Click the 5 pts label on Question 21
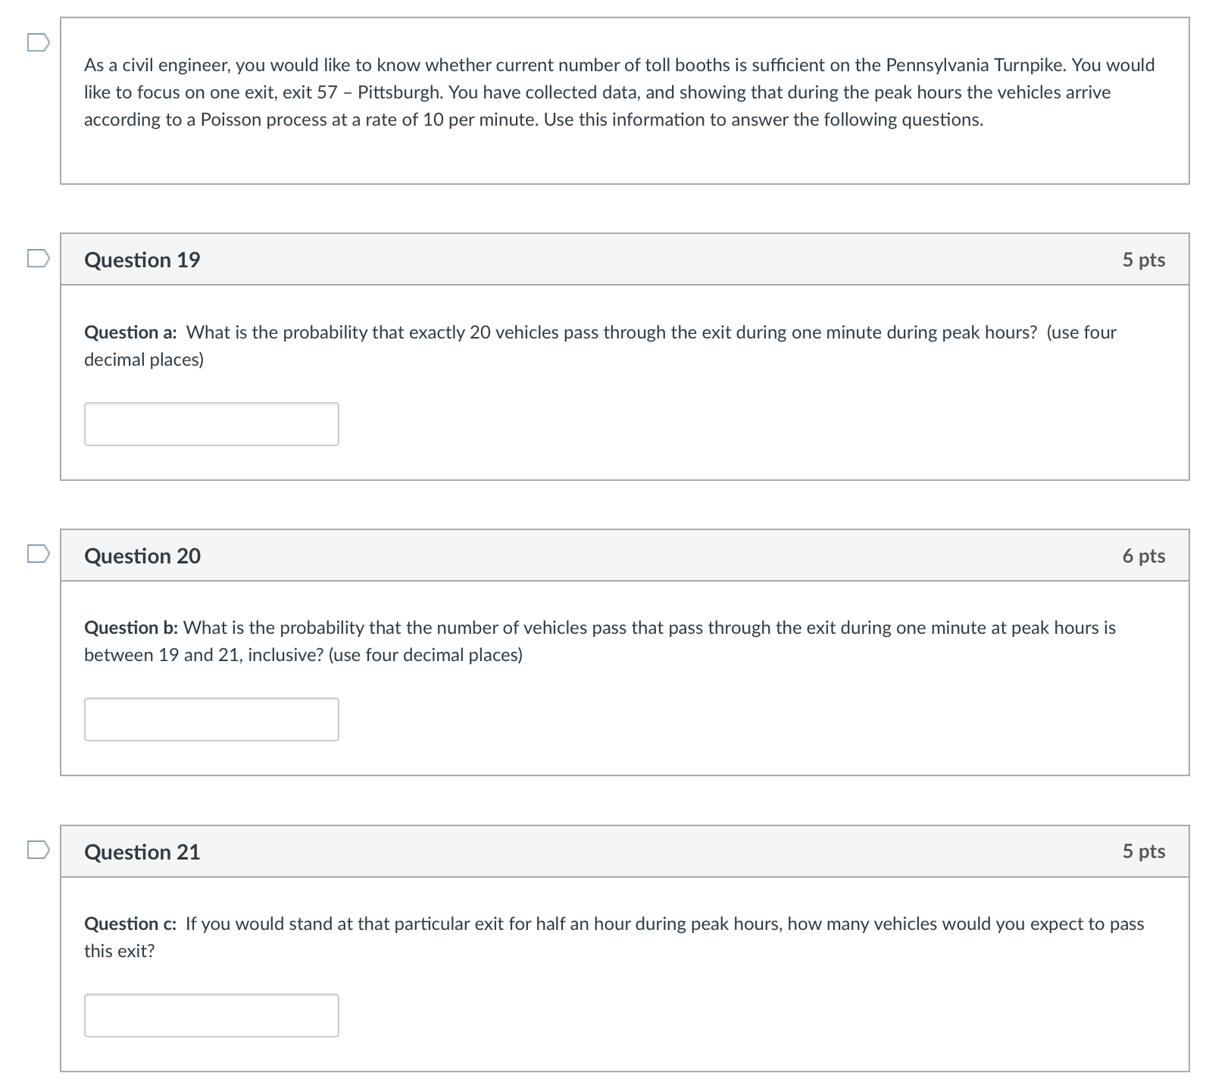1206x1092 pixels. coord(1144,851)
